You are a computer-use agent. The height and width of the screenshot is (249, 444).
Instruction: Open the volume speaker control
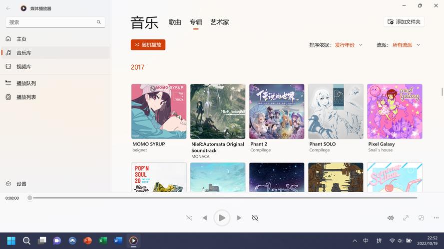(391, 218)
